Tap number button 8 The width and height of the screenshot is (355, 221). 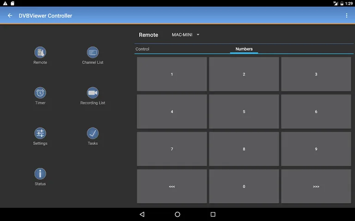tap(244, 149)
